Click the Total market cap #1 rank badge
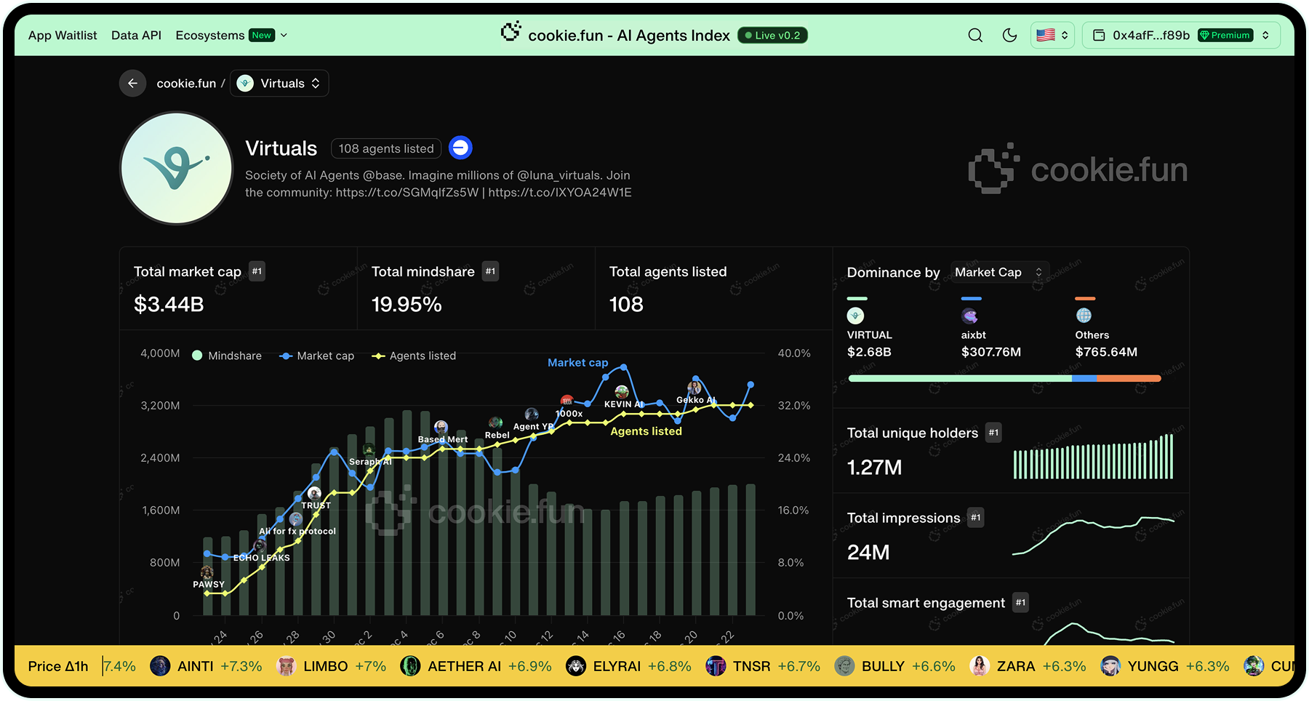Image resolution: width=1309 pixels, height=701 pixels. 257,271
